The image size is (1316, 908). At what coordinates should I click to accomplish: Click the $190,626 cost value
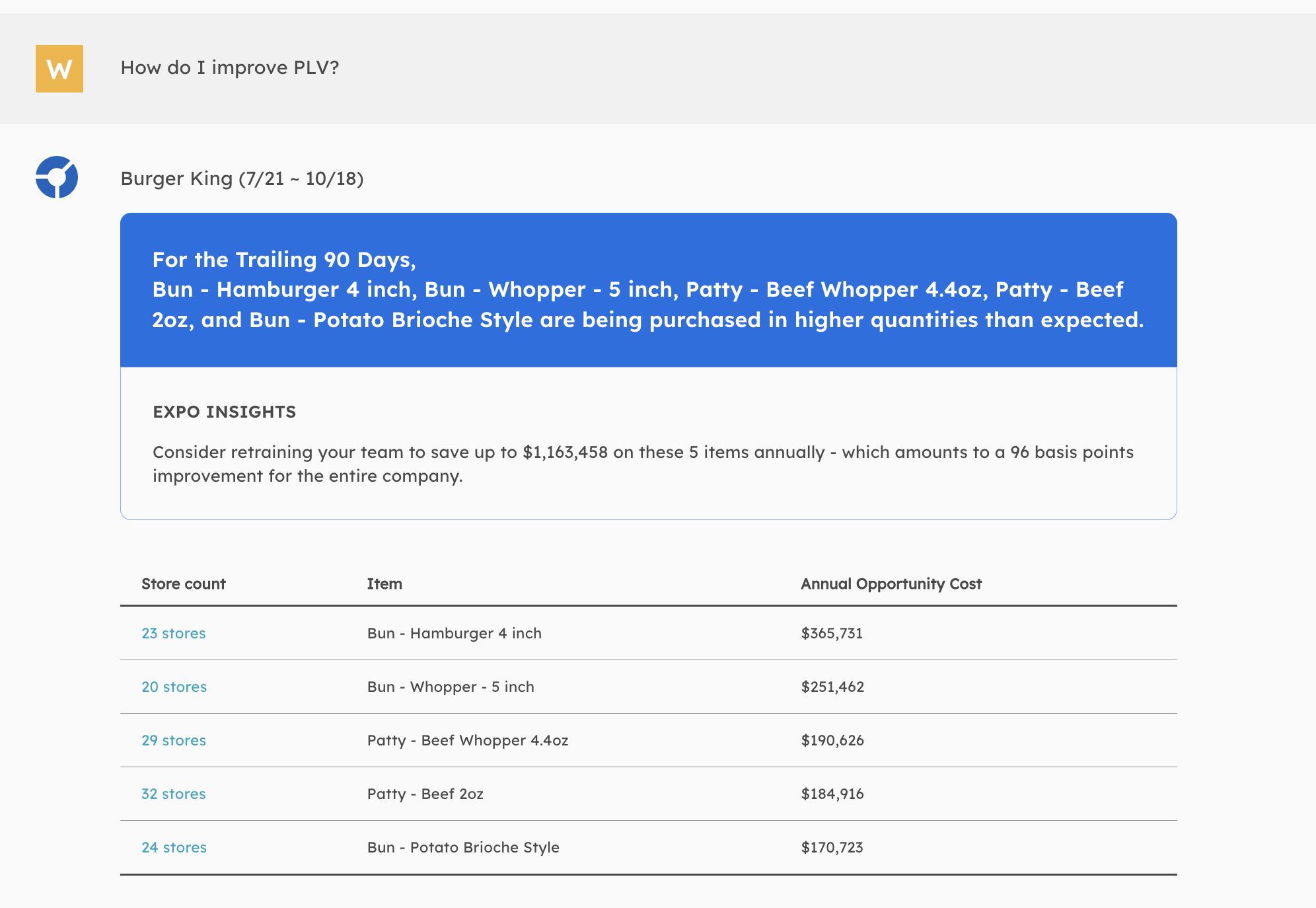point(832,740)
